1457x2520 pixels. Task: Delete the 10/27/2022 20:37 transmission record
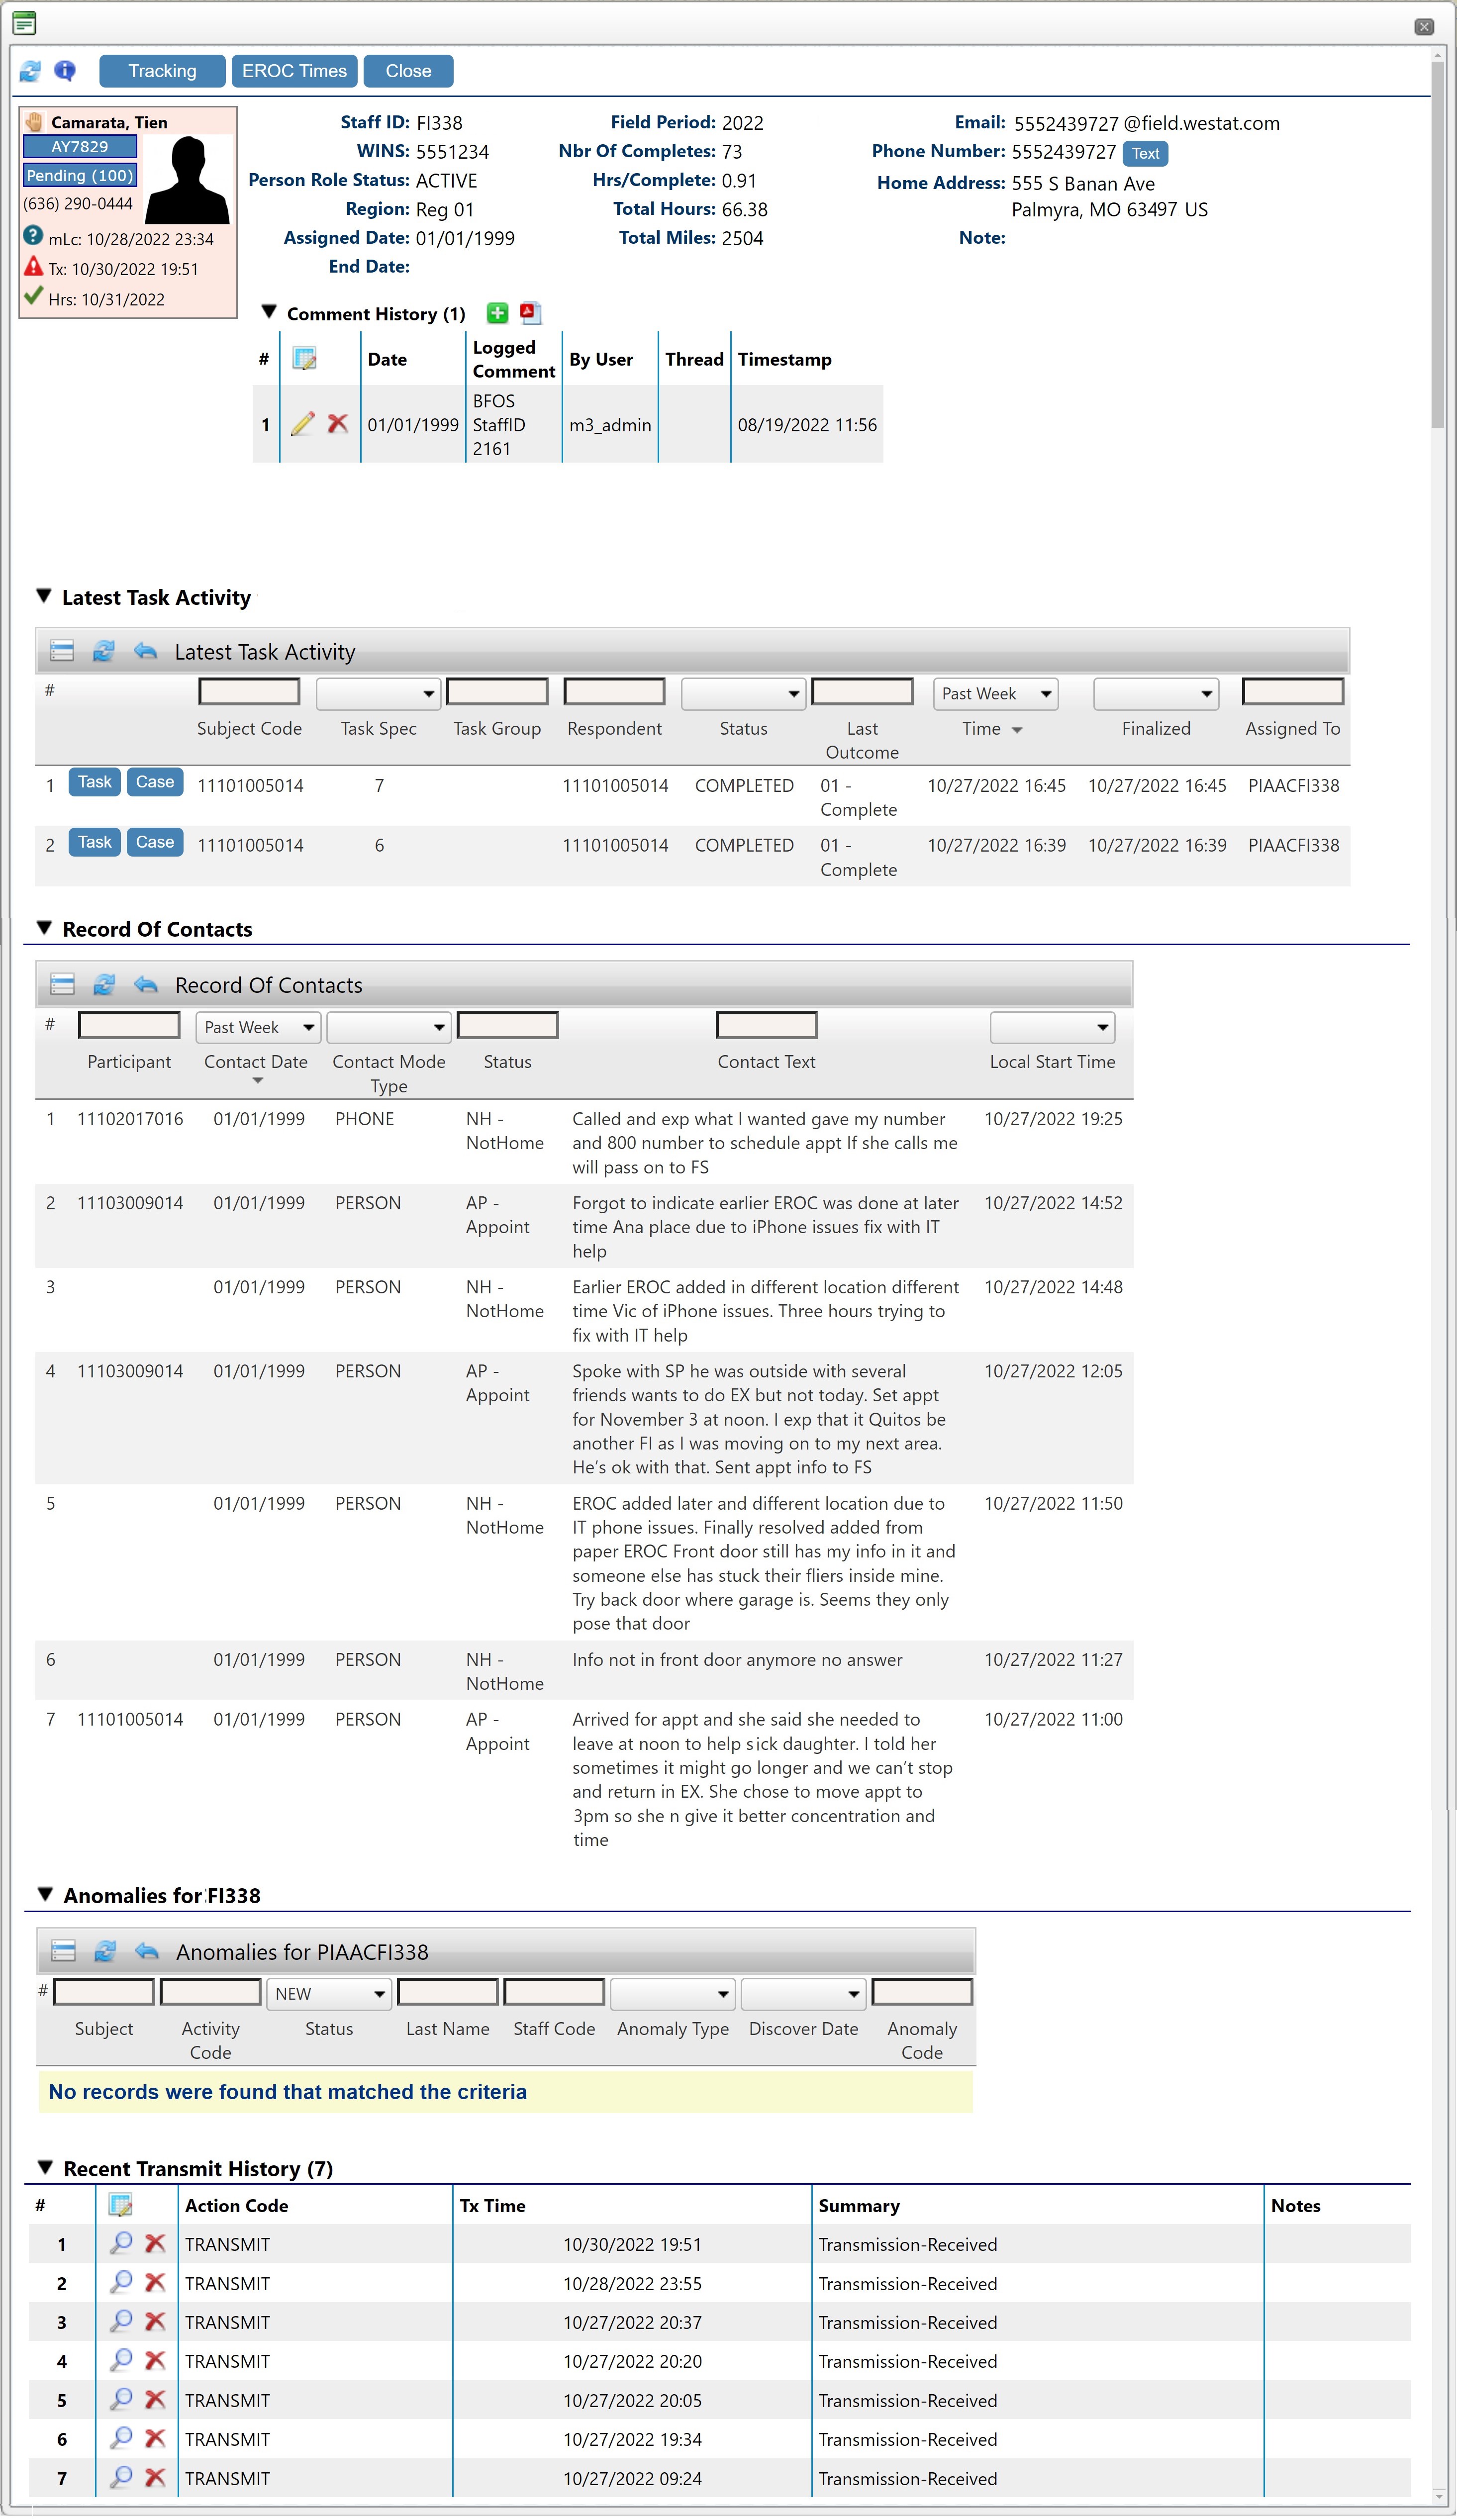[x=155, y=2322]
